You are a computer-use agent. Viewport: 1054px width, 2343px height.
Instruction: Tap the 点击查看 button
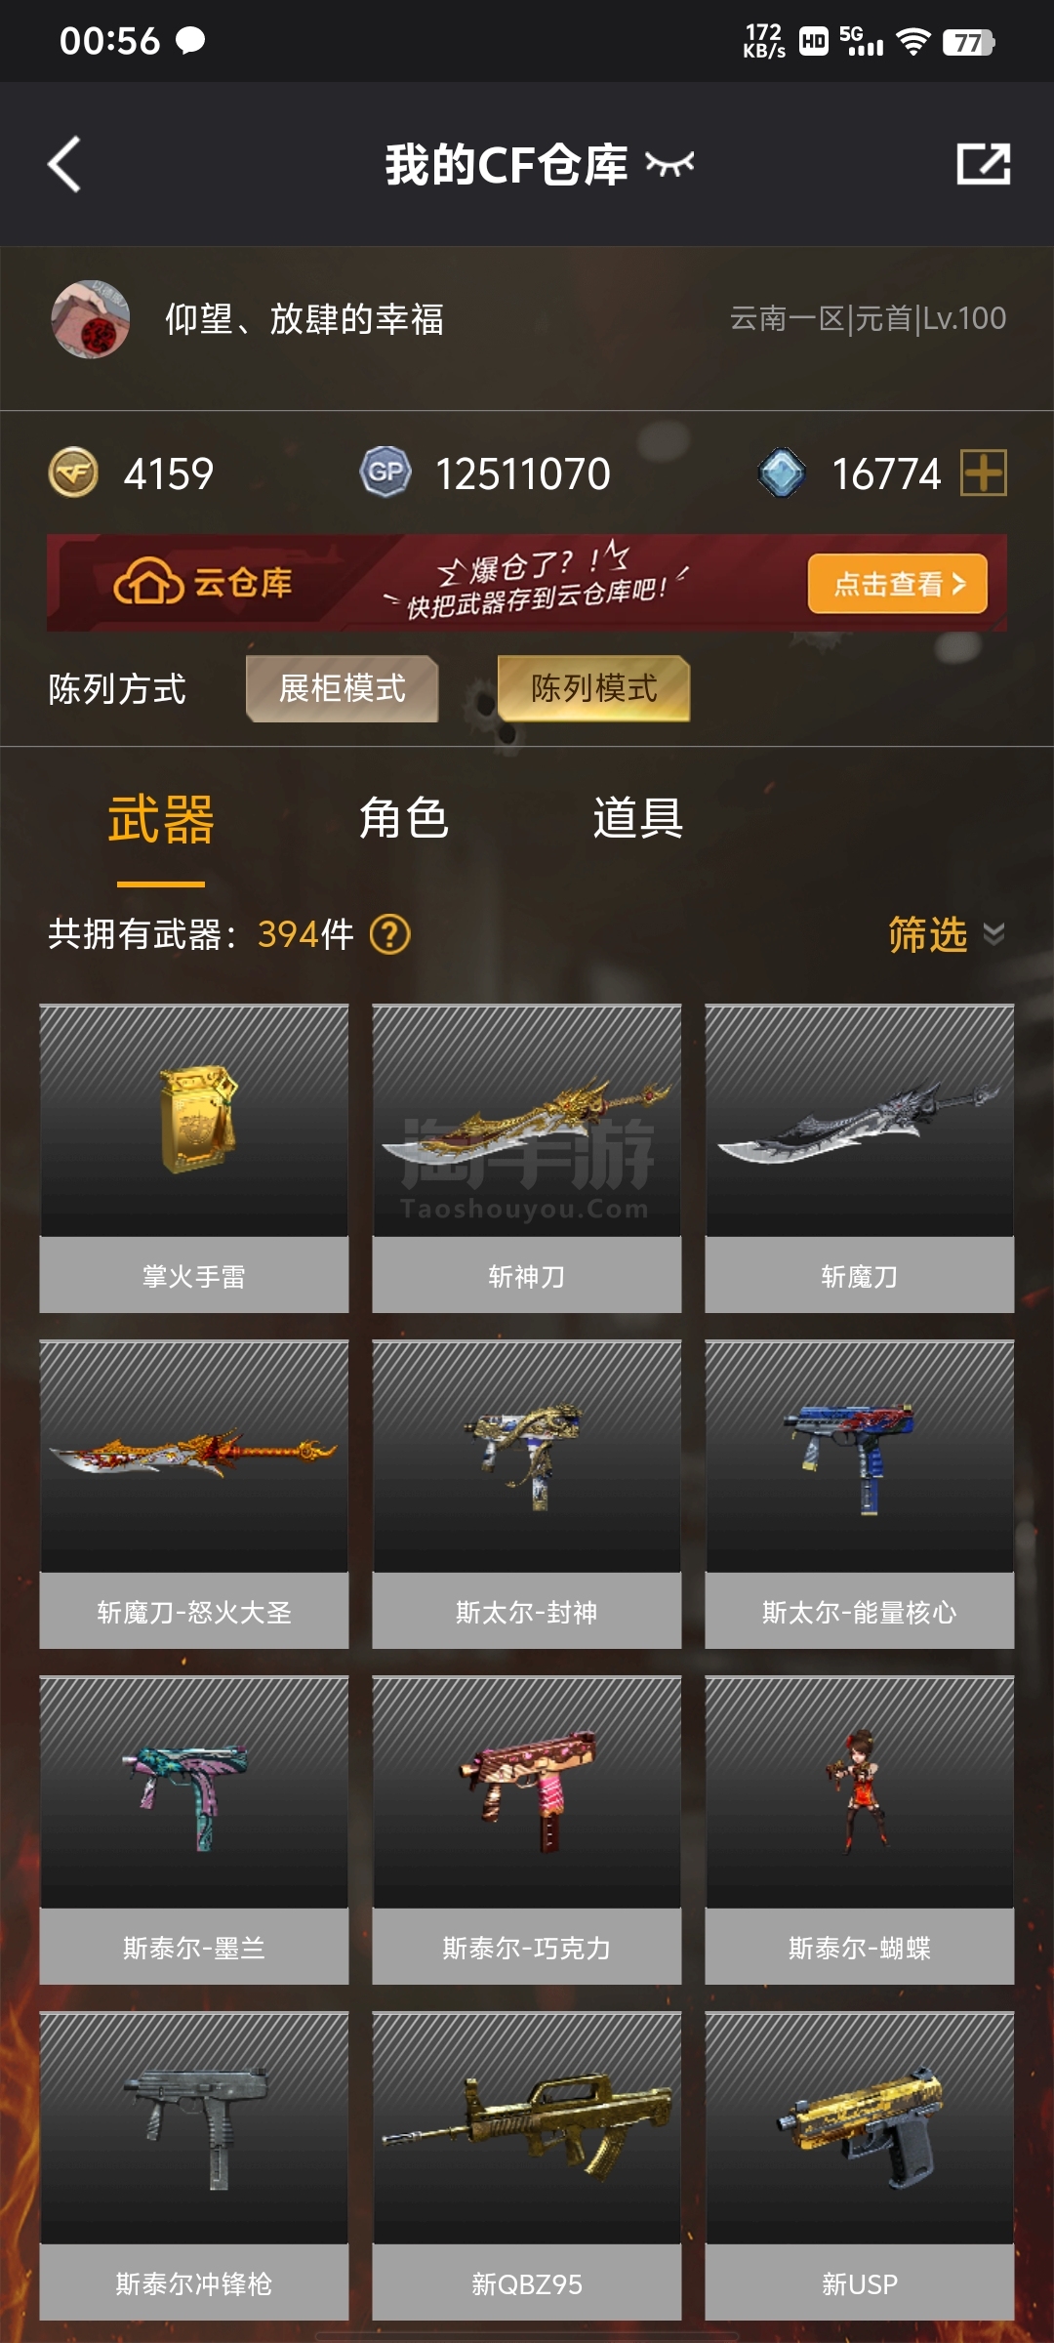coord(898,584)
